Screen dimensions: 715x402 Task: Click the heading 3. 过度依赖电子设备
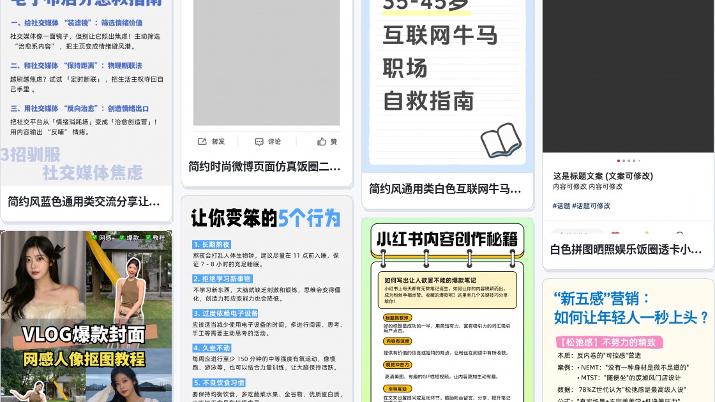(226, 313)
